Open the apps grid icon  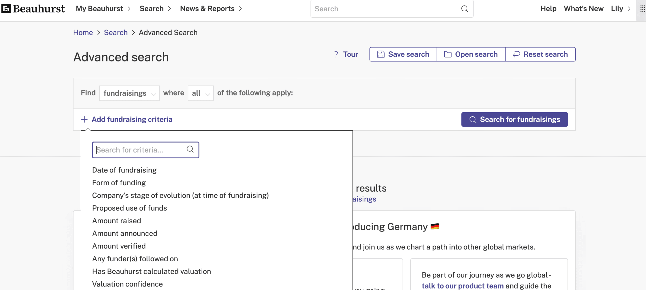pos(642,9)
